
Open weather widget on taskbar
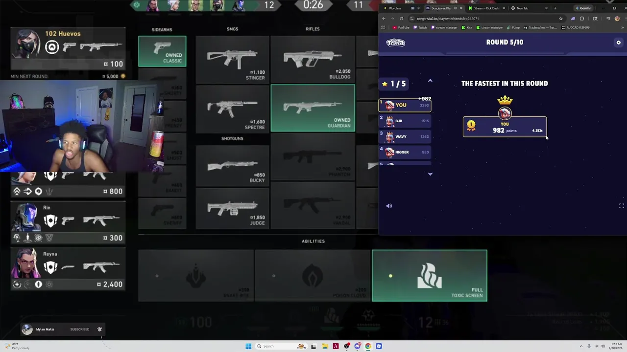point(17,346)
